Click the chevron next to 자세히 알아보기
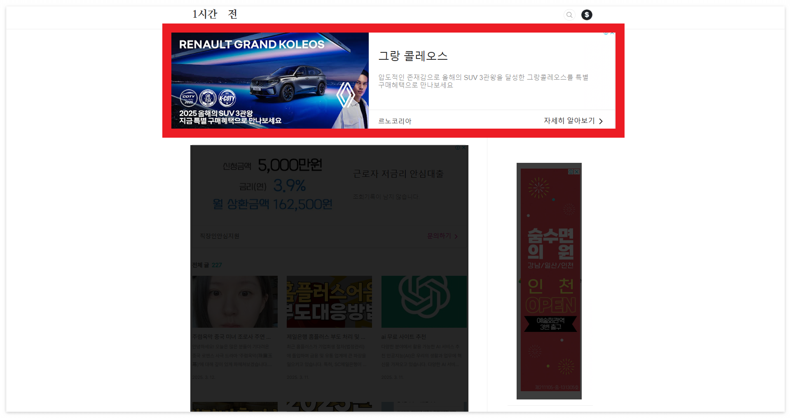This screenshot has height=418, width=791. coord(601,121)
